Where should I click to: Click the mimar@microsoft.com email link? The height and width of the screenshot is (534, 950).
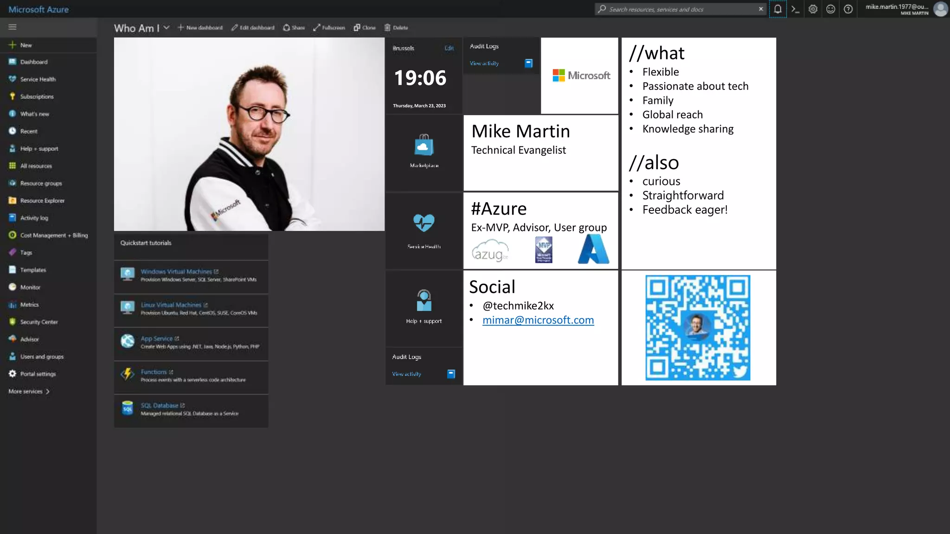click(538, 320)
